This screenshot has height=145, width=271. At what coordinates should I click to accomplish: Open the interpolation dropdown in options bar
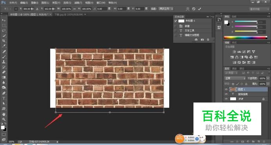(x=166, y=9)
